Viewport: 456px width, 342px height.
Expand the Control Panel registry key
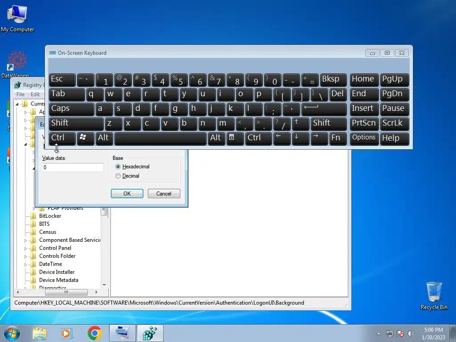25,248
